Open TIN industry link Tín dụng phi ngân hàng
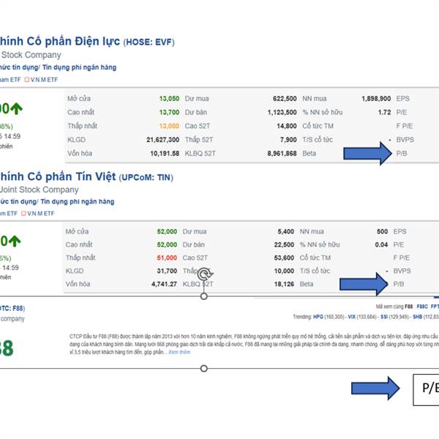Image resolution: width=439 pixels, height=439 pixels. click(x=78, y=202)
